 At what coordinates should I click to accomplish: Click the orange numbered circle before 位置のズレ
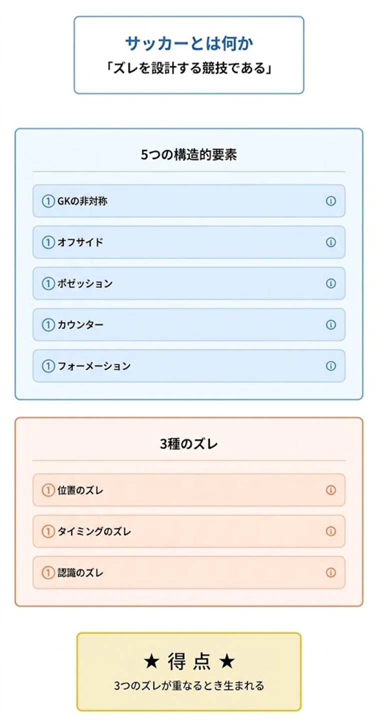(48, 490)
